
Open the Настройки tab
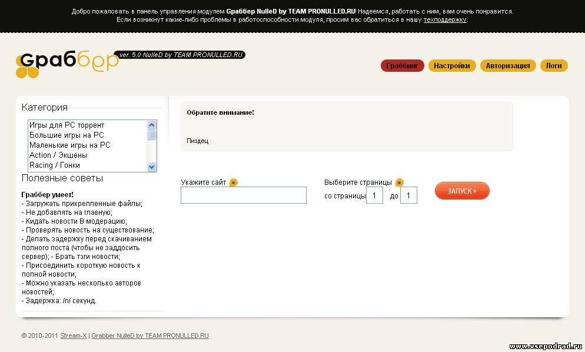(x=452, y=66)
